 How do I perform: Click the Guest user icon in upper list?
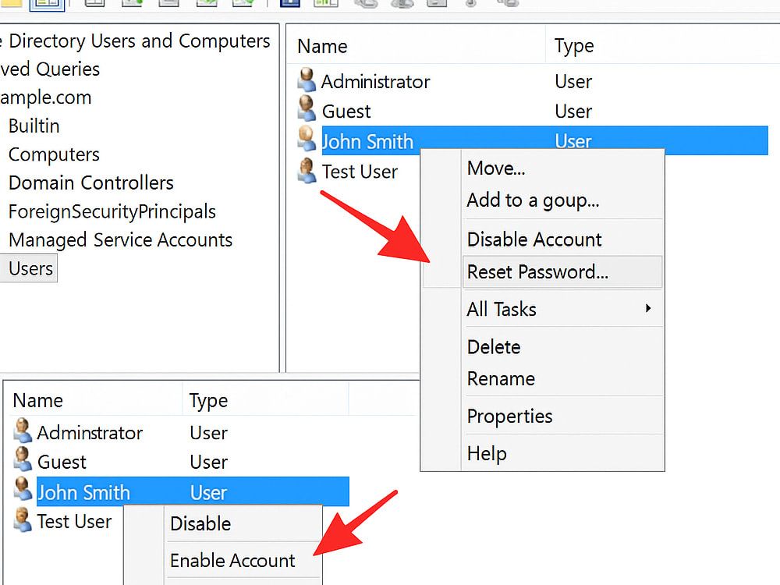coord(307,109)
